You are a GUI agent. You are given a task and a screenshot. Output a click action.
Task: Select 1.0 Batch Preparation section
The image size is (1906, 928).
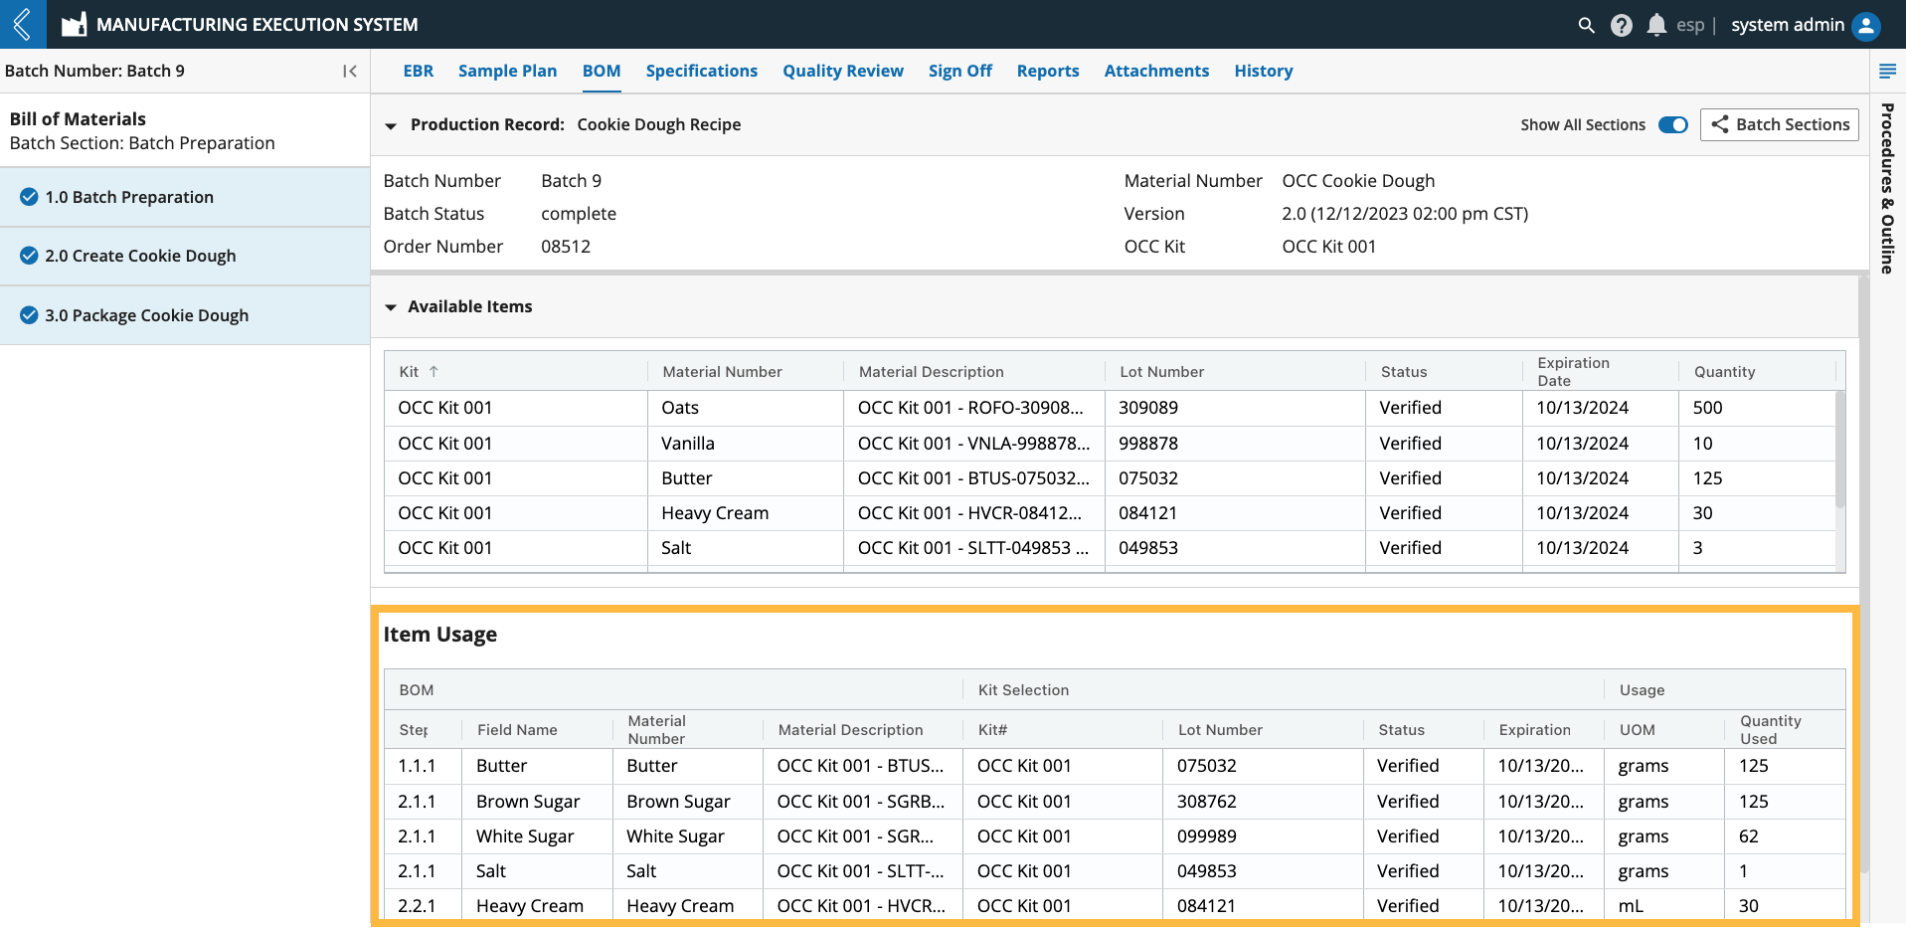coord(185,197)
